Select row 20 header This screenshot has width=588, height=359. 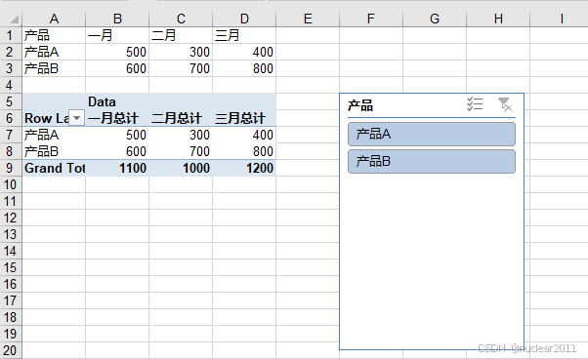coord(11,351)
